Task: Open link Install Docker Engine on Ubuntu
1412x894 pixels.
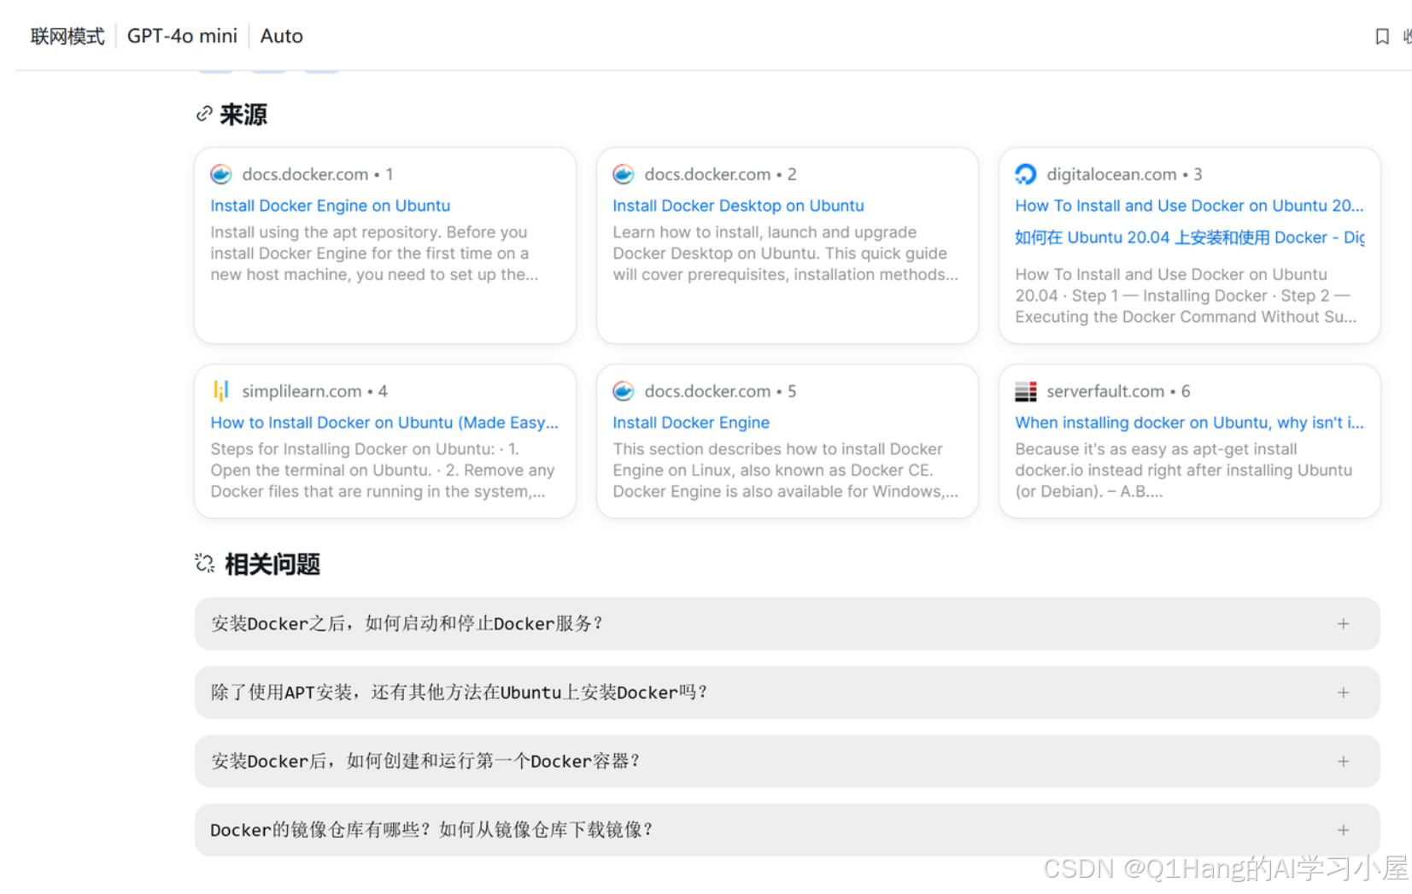Action: tap(330, 206)
